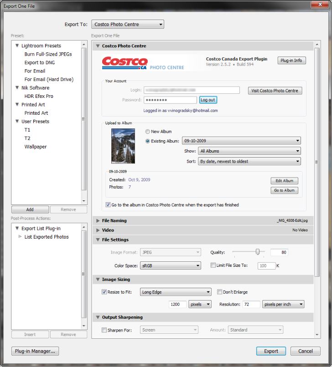Select For Email (Hard Drive) preset
This screenshot has width=332, height=367.
(x=49, y=79)
